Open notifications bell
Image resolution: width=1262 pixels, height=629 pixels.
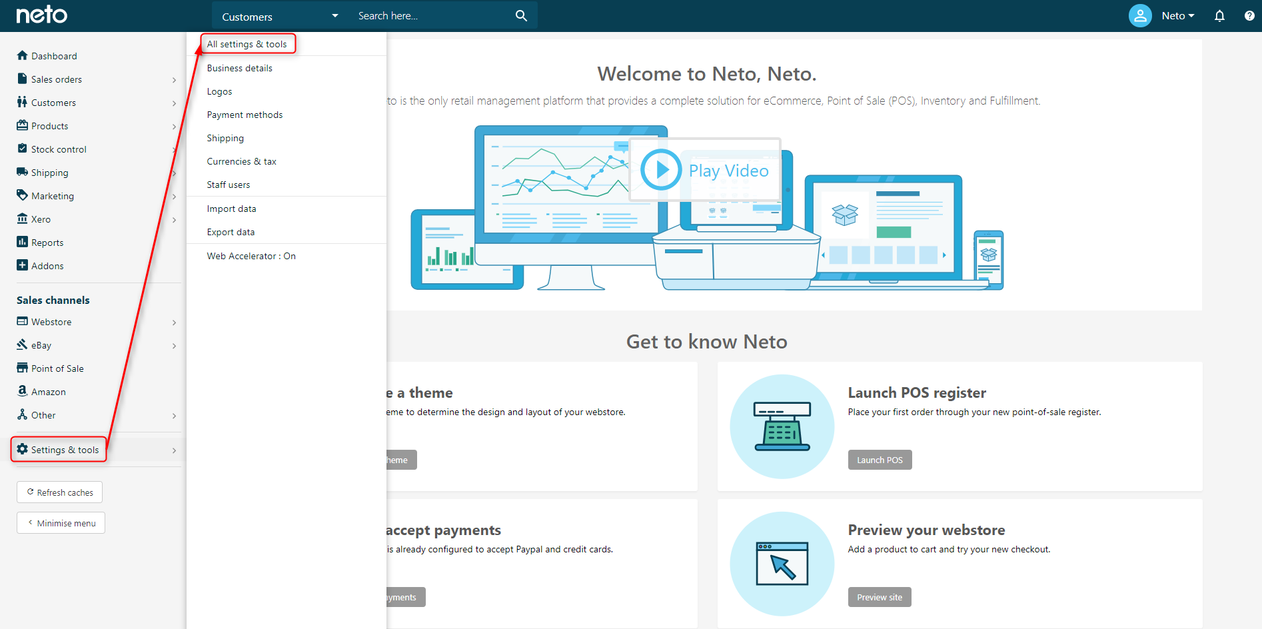point(1219,15)
